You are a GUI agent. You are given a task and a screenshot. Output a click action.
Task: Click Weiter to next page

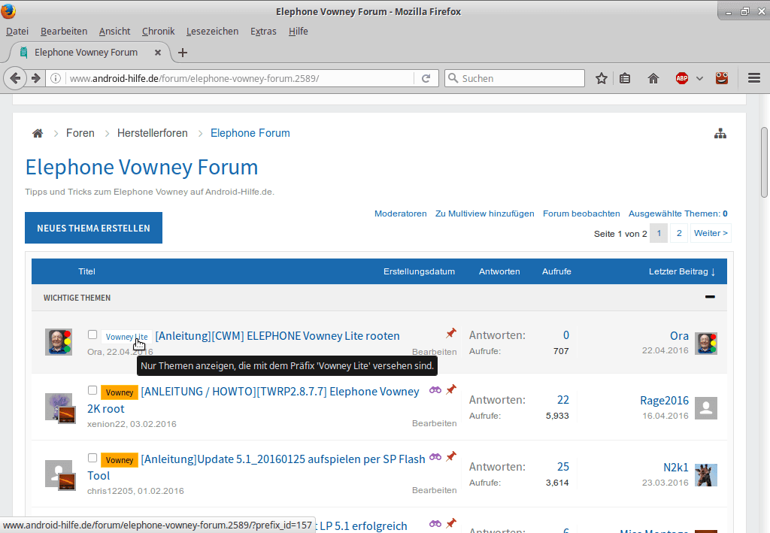(x=711, y=233)
